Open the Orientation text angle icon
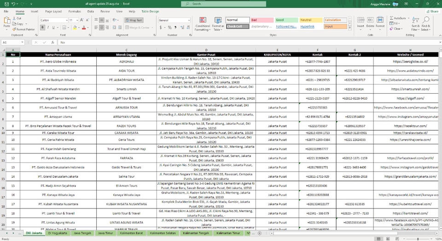This screenshot has height=241, width=442. click(115, 20)
